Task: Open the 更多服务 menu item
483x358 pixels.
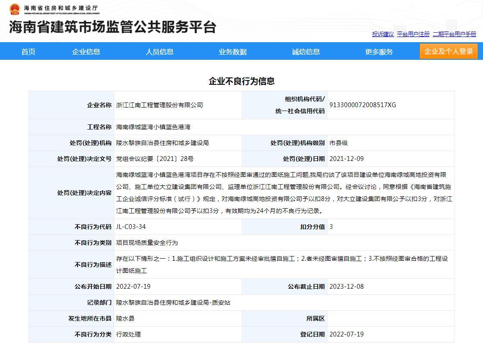Action: click(x=379, y=52)
